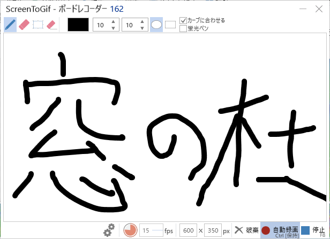Screen dimensions: 330x239
Task: Click the width field showing 600
Action: click(x=189, y=230)
